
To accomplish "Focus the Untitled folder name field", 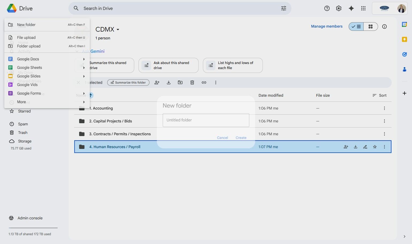I will pyautogui.click(x=206, y=120).
